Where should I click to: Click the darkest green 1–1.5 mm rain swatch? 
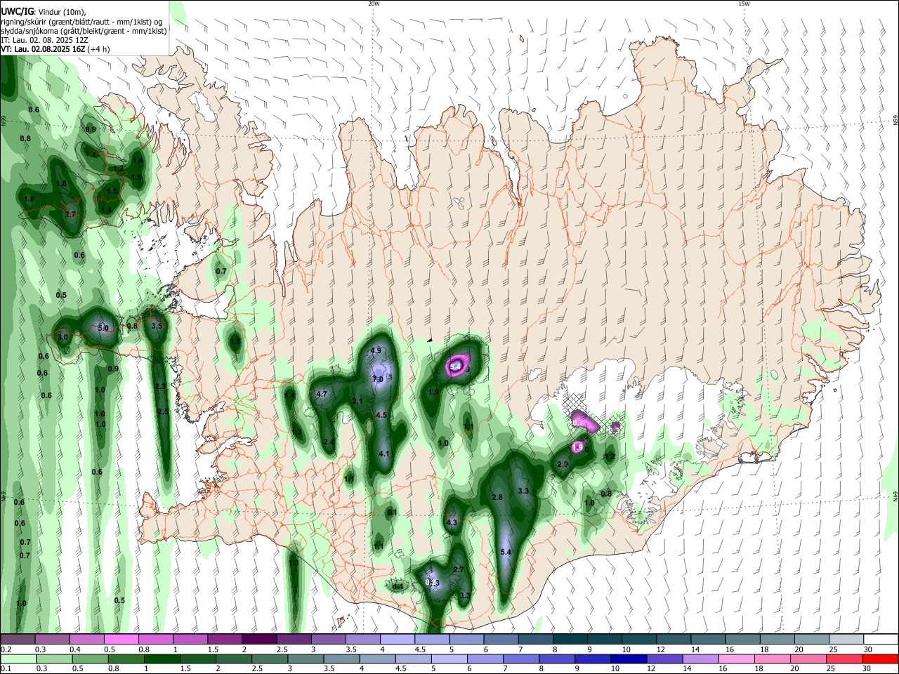[x=162, y=659]
